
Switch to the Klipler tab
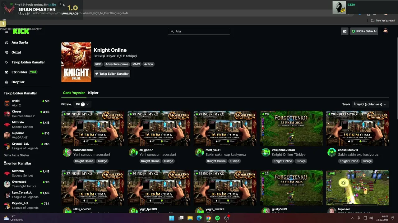(93, 93)
